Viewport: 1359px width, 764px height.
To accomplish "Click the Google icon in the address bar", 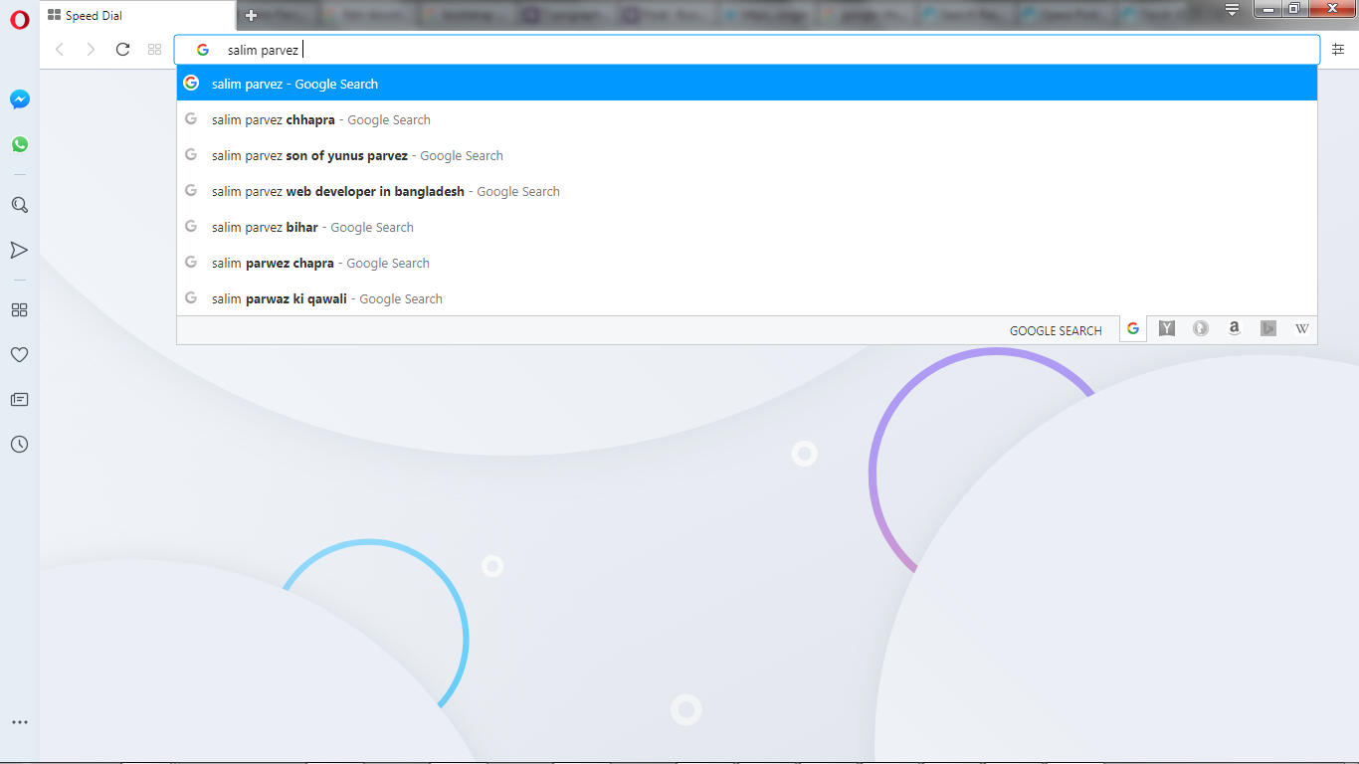I will point(203,50).
